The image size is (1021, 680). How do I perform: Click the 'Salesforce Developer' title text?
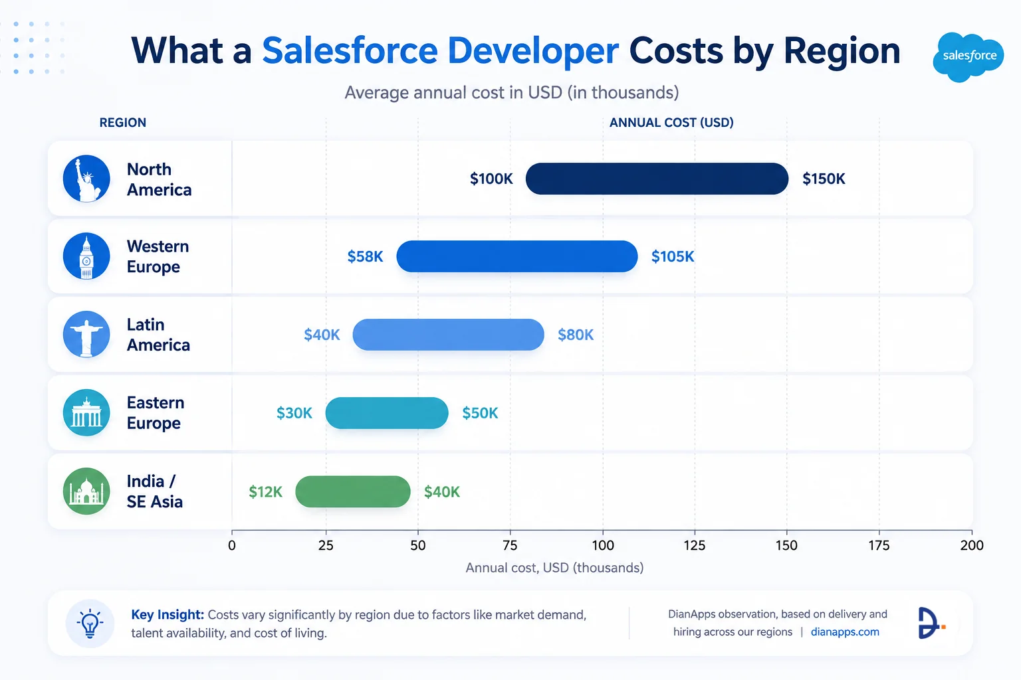[x=441, y=50]
